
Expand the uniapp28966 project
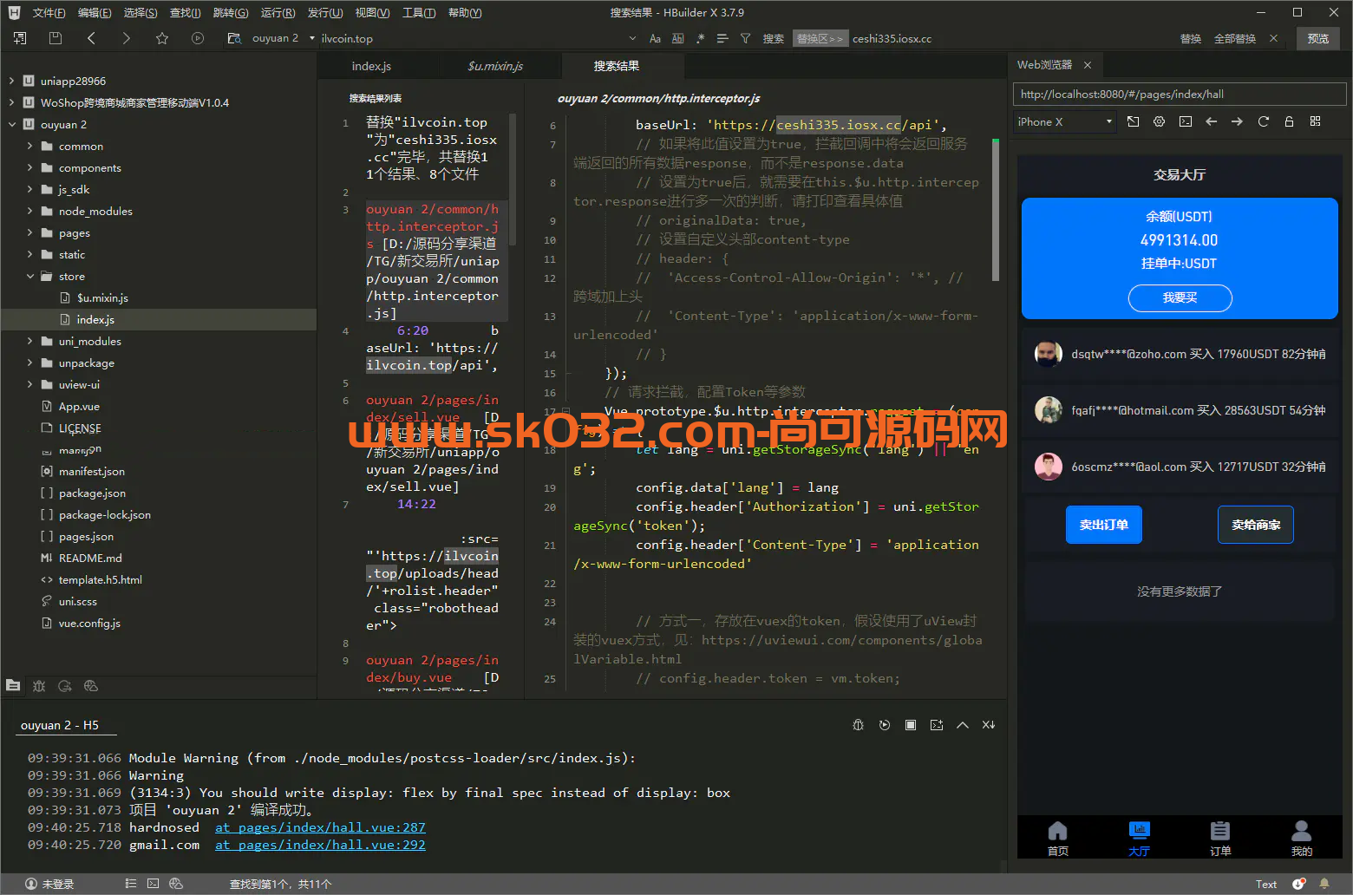(x=11, y=81)
